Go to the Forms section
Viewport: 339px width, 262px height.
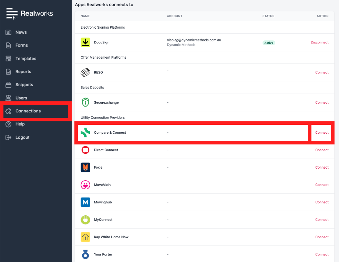pos(22,45)
